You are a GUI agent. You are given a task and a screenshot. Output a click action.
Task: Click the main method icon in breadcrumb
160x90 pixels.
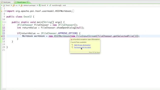50,5
